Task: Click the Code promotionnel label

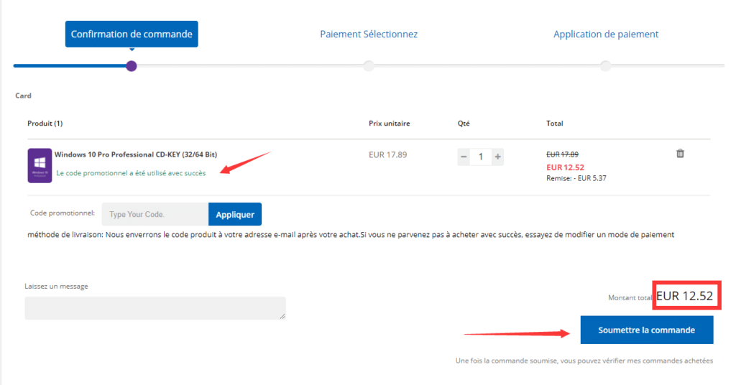Action: click(x=63, y=213)
